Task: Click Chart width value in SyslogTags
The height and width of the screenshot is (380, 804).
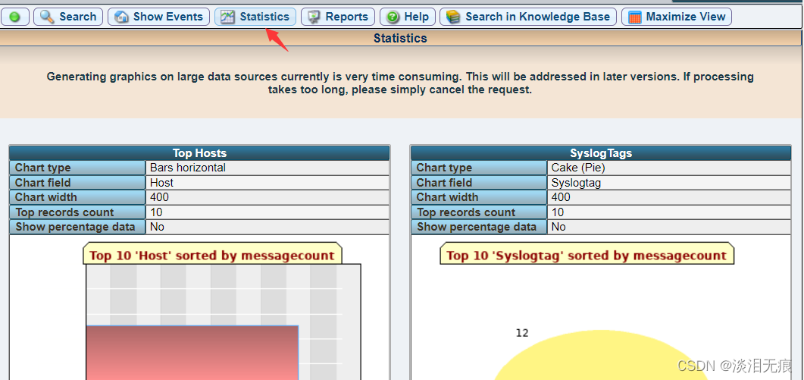Action: tap(561, 197)
